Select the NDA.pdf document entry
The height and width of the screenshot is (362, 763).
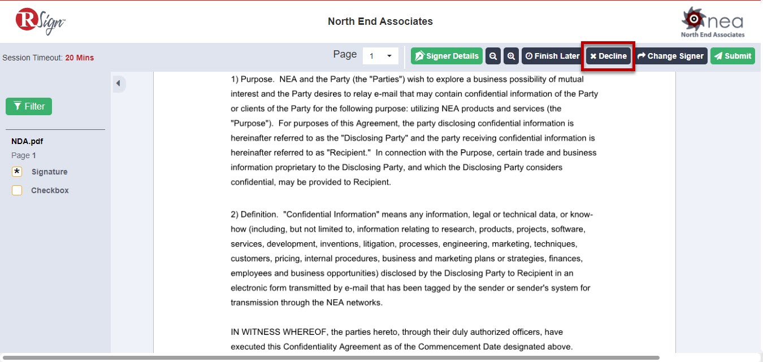[27, 141]
